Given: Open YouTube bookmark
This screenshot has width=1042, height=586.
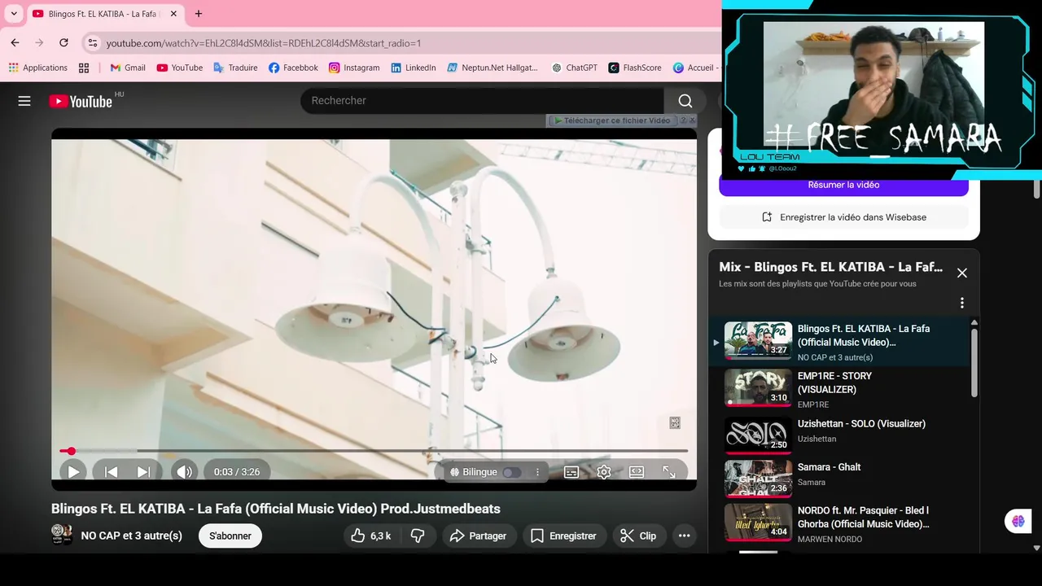Looking at the screenshot, I should tap(180, 68).
